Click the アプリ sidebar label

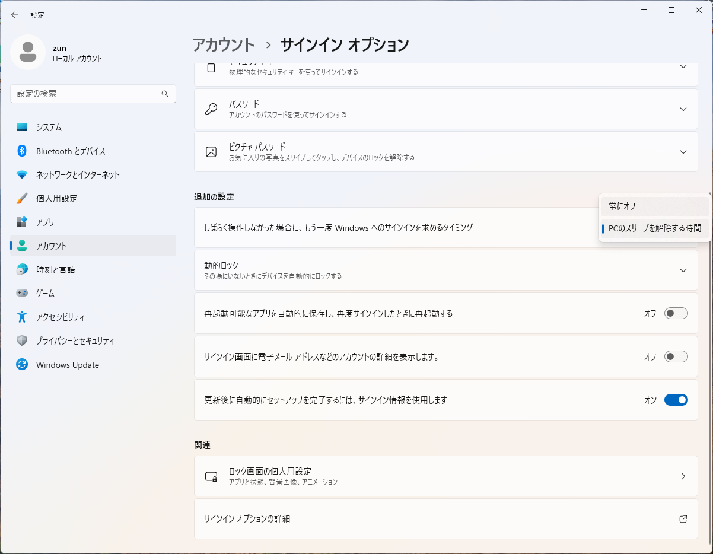point(45,222)
